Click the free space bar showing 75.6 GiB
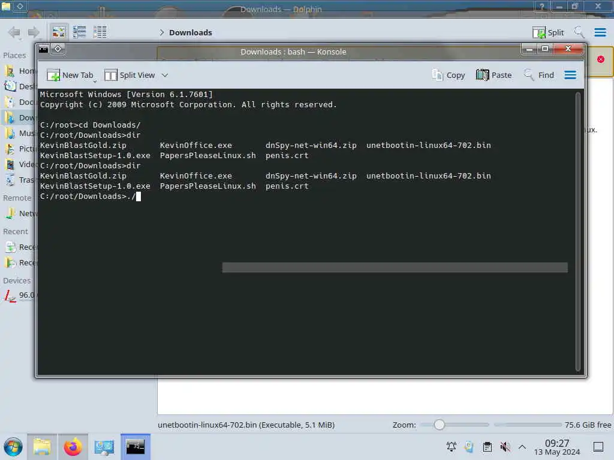 click(x=528, y=425)
